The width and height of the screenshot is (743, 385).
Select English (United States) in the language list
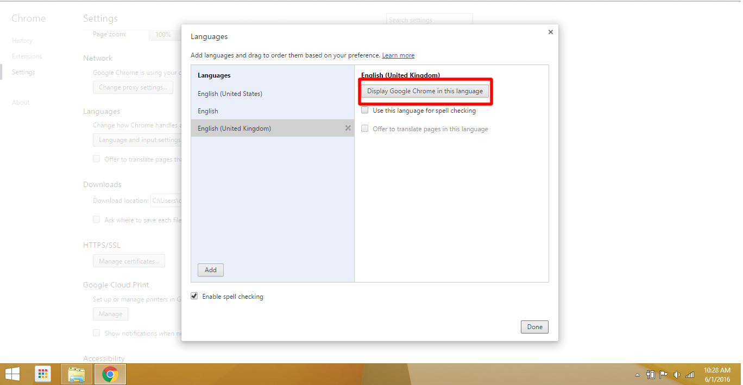[x=272, y=94]
